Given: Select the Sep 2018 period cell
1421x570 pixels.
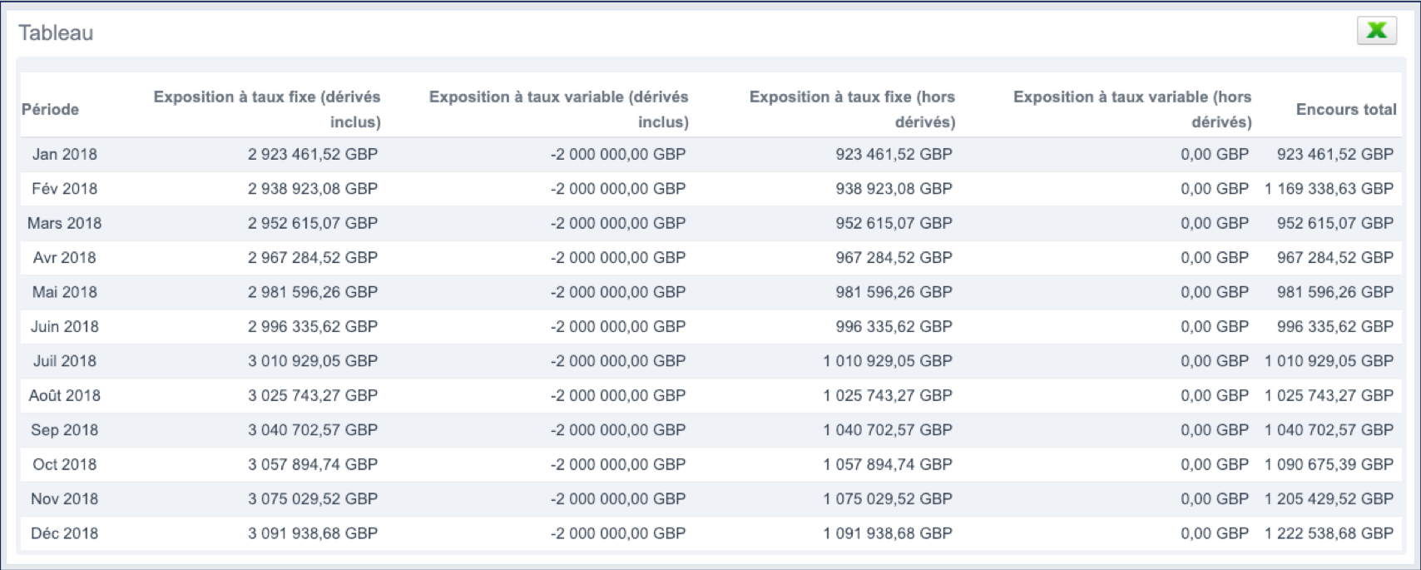Looking at the screenshot, I should (x=65, y=430).
